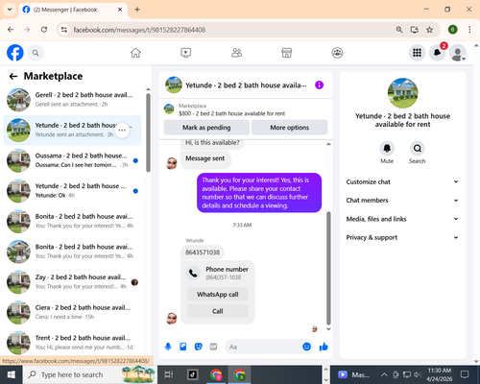
Task: Open the Facebook menu grid icon
Action: (x=417, y=53)
